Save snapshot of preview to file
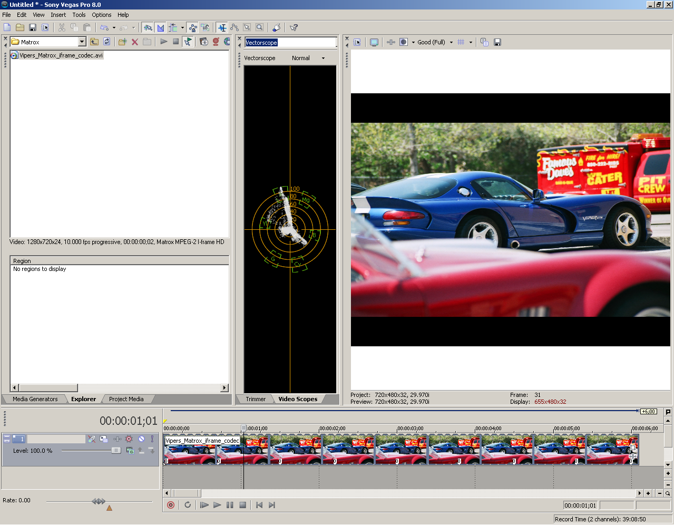The height and width of the screenshot is (525, 674). [x=497, y=42]
